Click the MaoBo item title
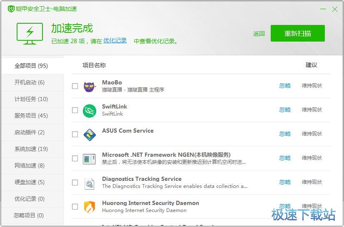Screen dimensions: 344x227 [x=112, y=82]
